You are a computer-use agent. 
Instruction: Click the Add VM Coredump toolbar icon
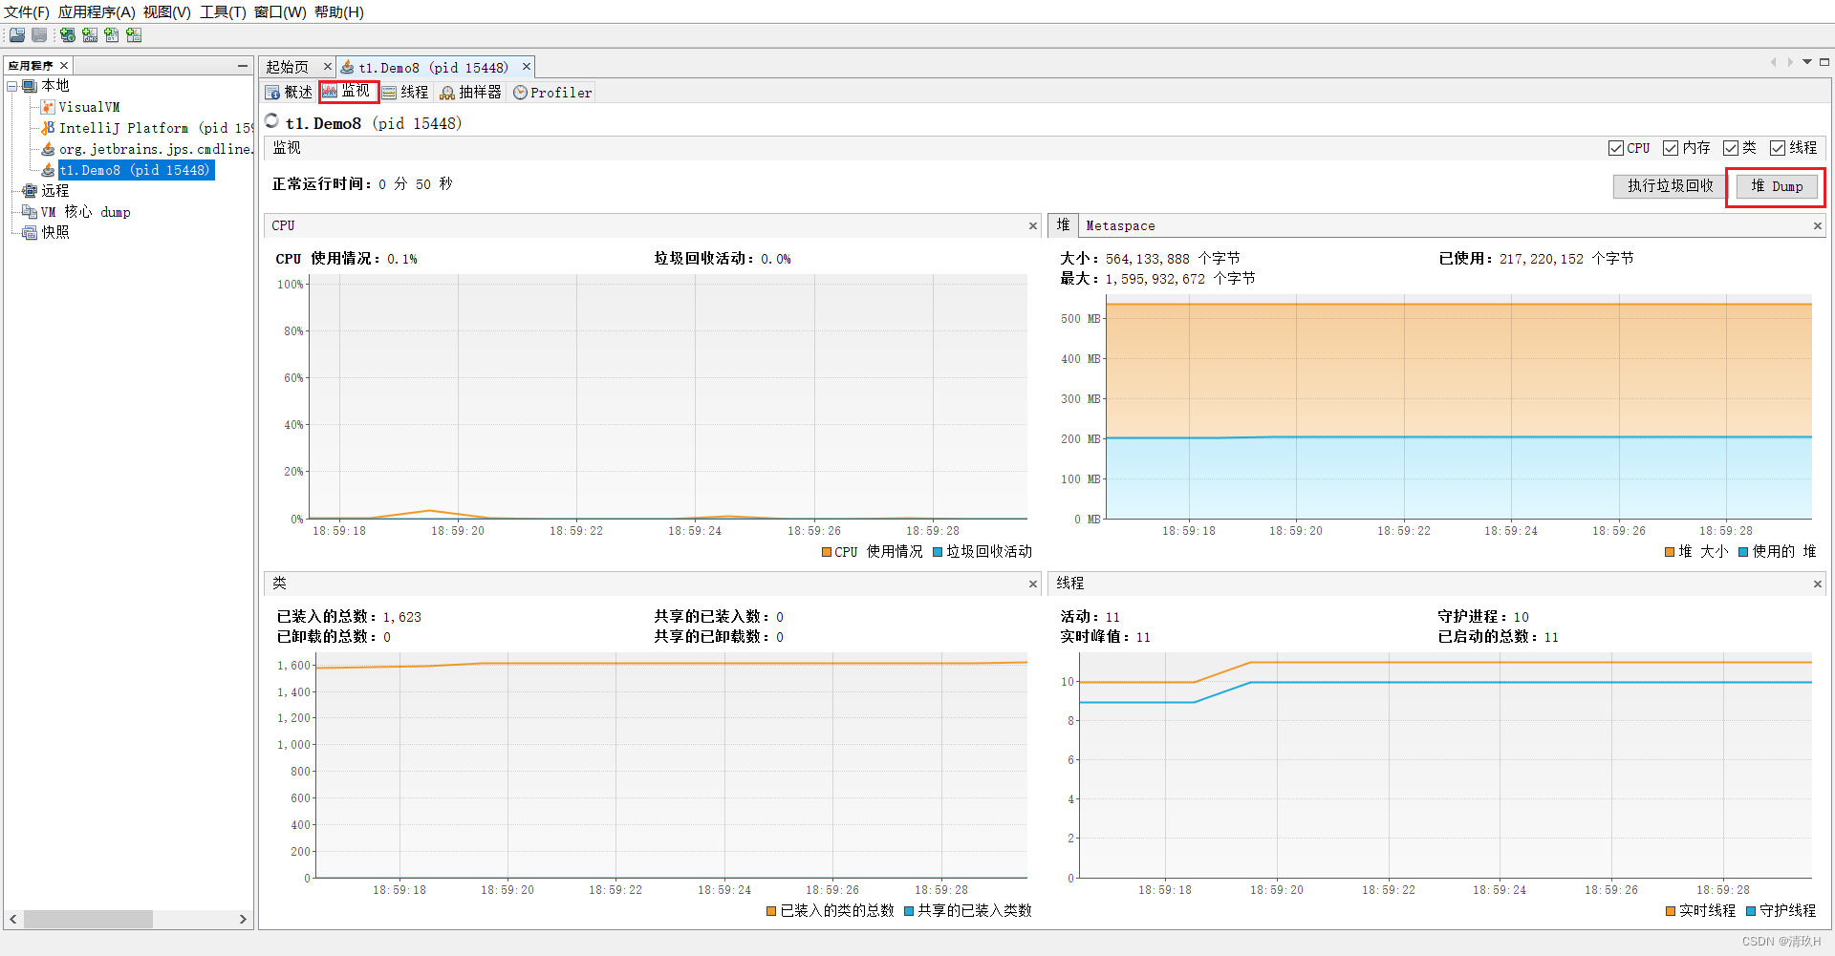[112, 35]
